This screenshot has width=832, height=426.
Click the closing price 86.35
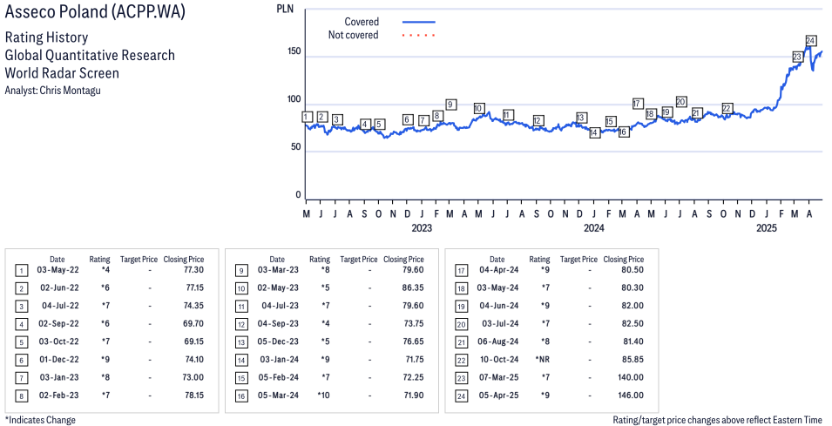point(413,287)
